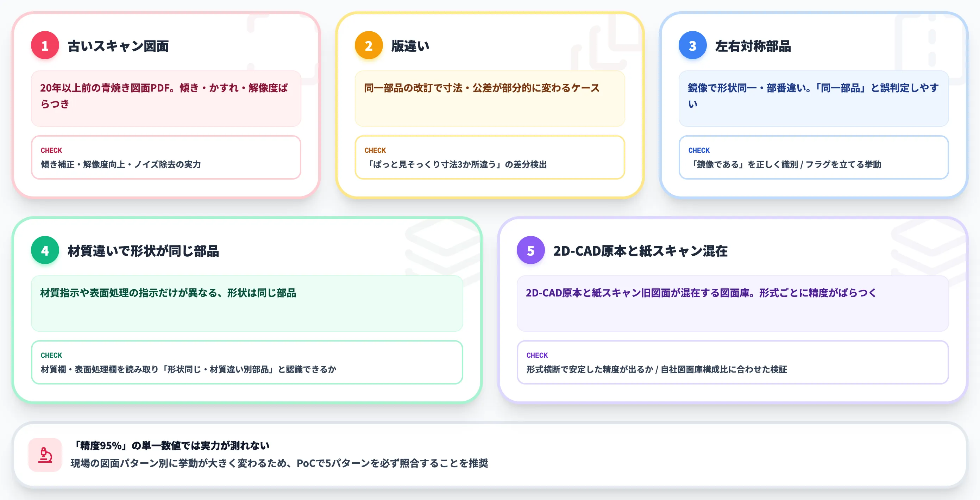Screen dimensions: 980x500
Task: Click the CHECK label in the 2D-CAD card
Action: click(x=537, y=355)
